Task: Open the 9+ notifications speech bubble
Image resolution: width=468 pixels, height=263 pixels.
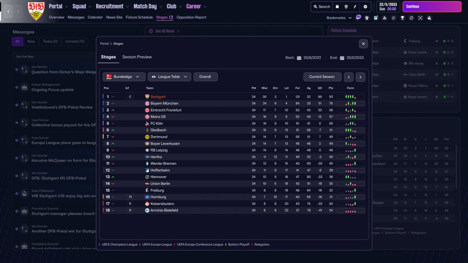Action: coord(358,17)
